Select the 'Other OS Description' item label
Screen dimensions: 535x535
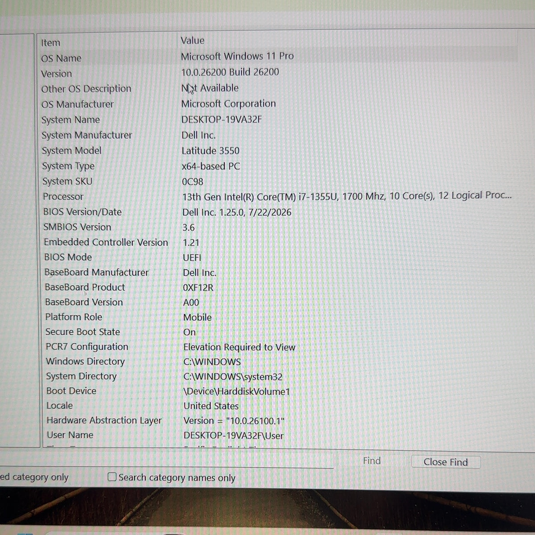click(x=86, y=89)
